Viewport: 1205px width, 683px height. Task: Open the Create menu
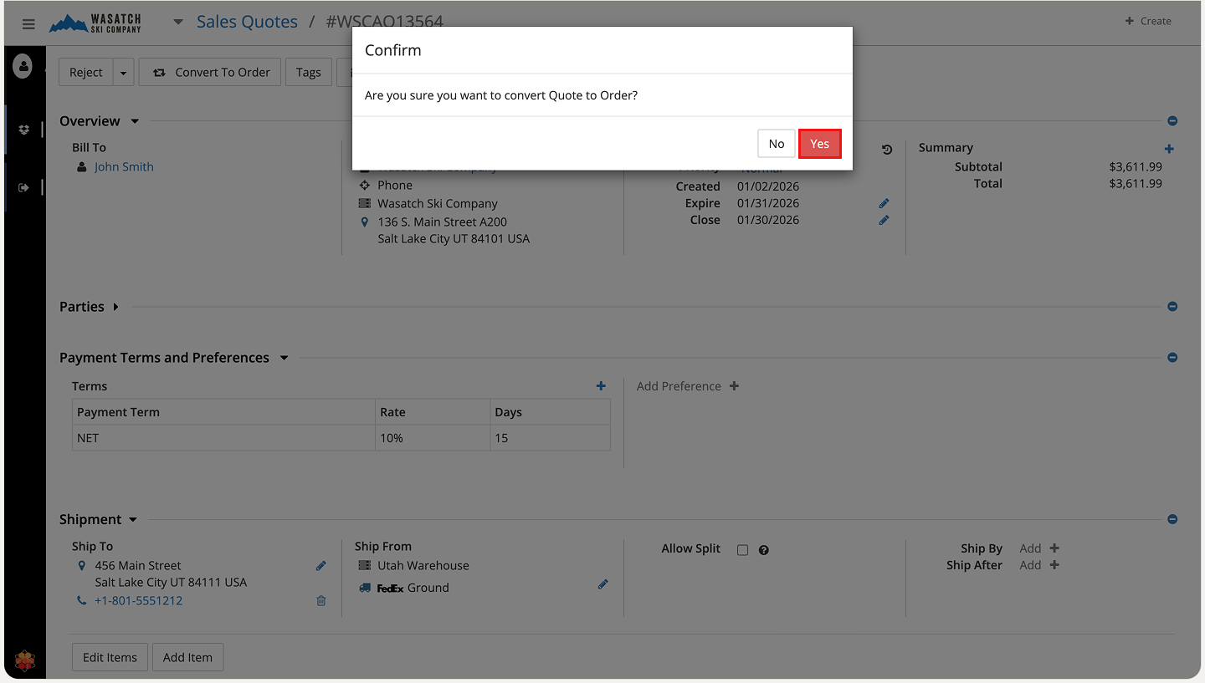tap(1148, 21)
